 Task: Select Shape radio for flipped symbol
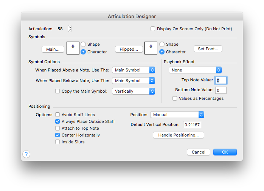162,44
